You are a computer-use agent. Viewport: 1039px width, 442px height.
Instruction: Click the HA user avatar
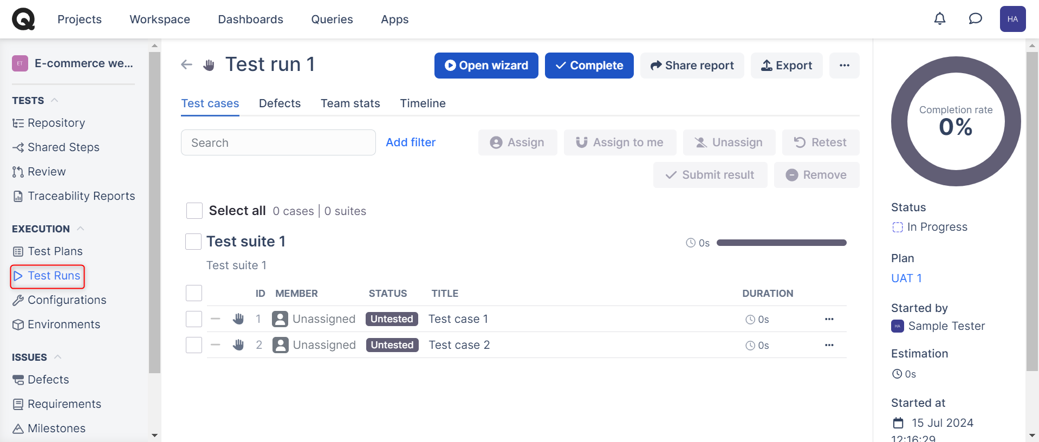click(x=1012, y=19)
